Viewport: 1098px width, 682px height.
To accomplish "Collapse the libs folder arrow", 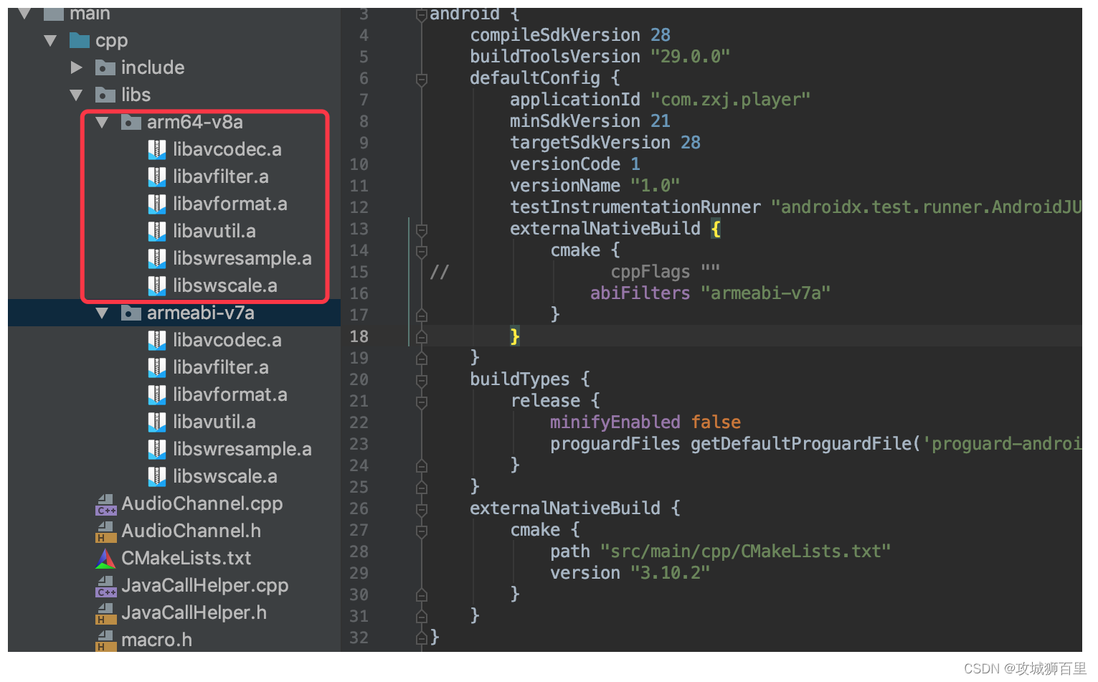I will coord(76,95).
